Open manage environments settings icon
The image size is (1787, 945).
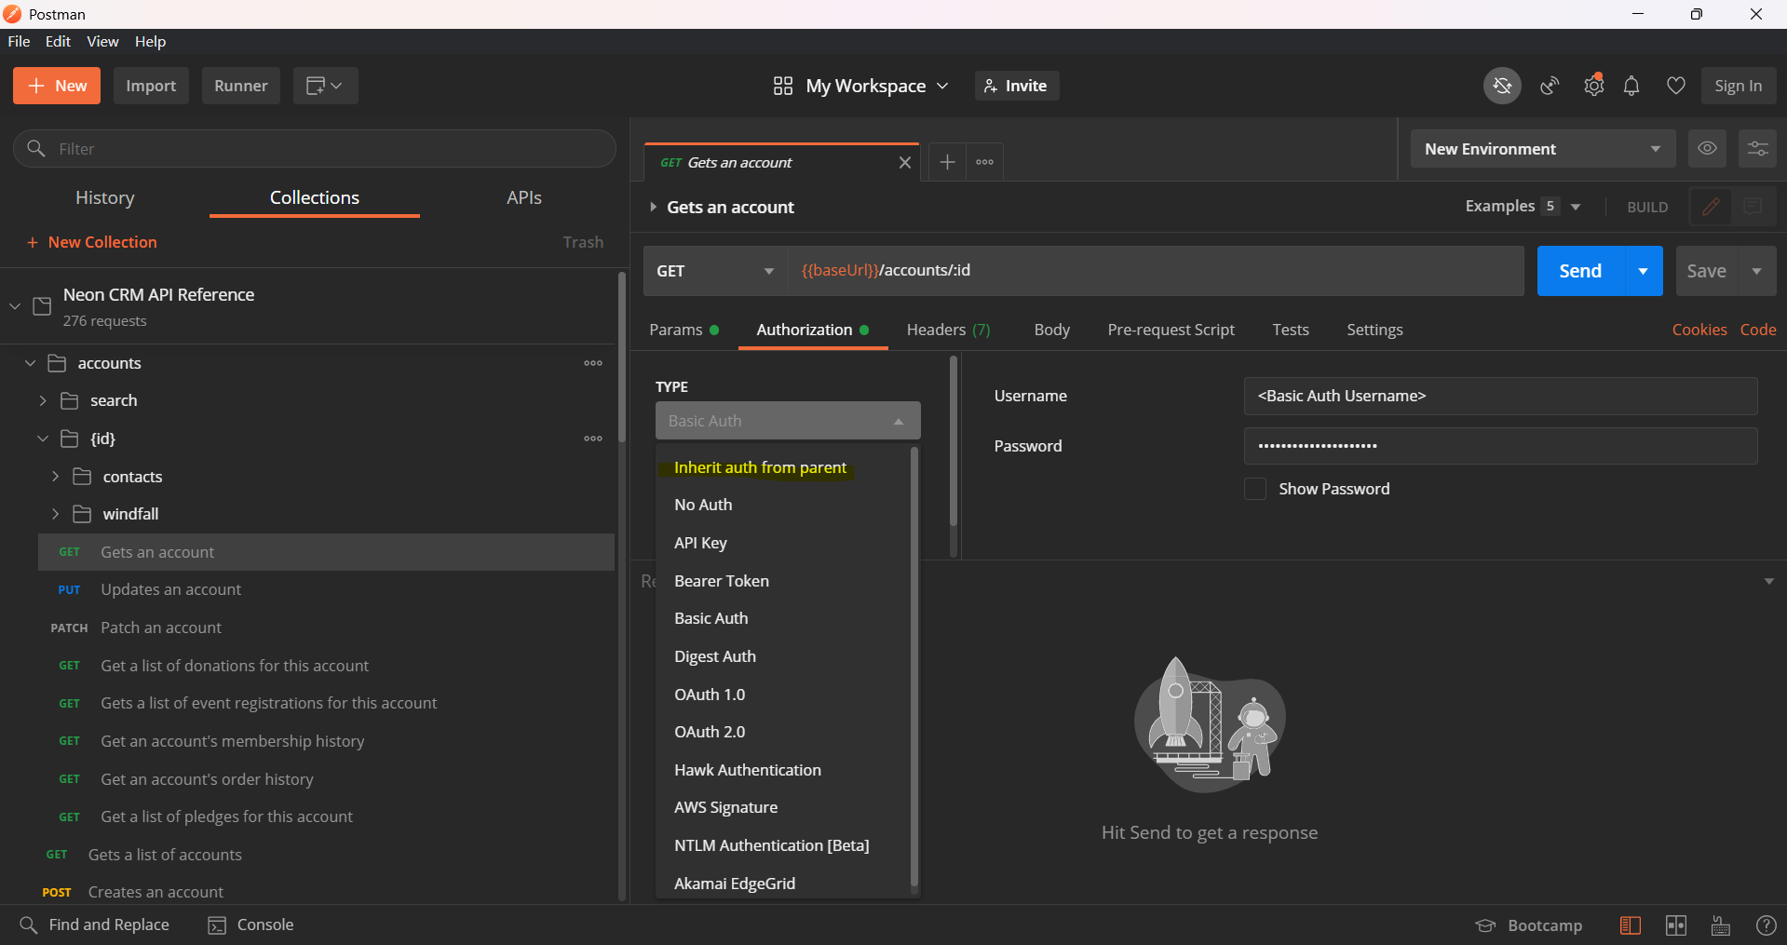click(x=1757, y=149)
